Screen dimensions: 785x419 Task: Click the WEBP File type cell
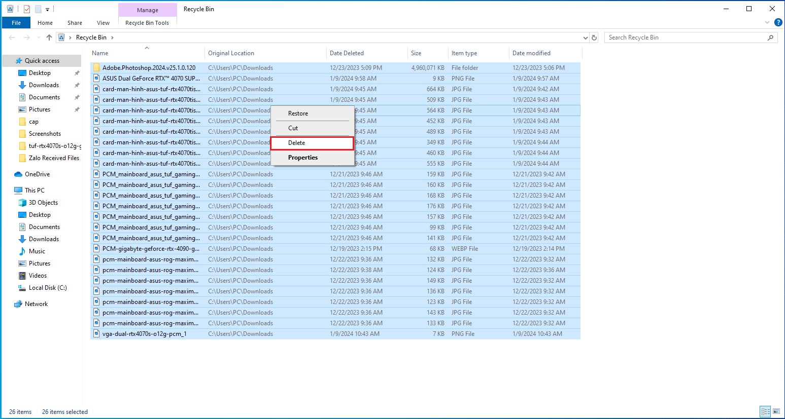coord(465,249)
